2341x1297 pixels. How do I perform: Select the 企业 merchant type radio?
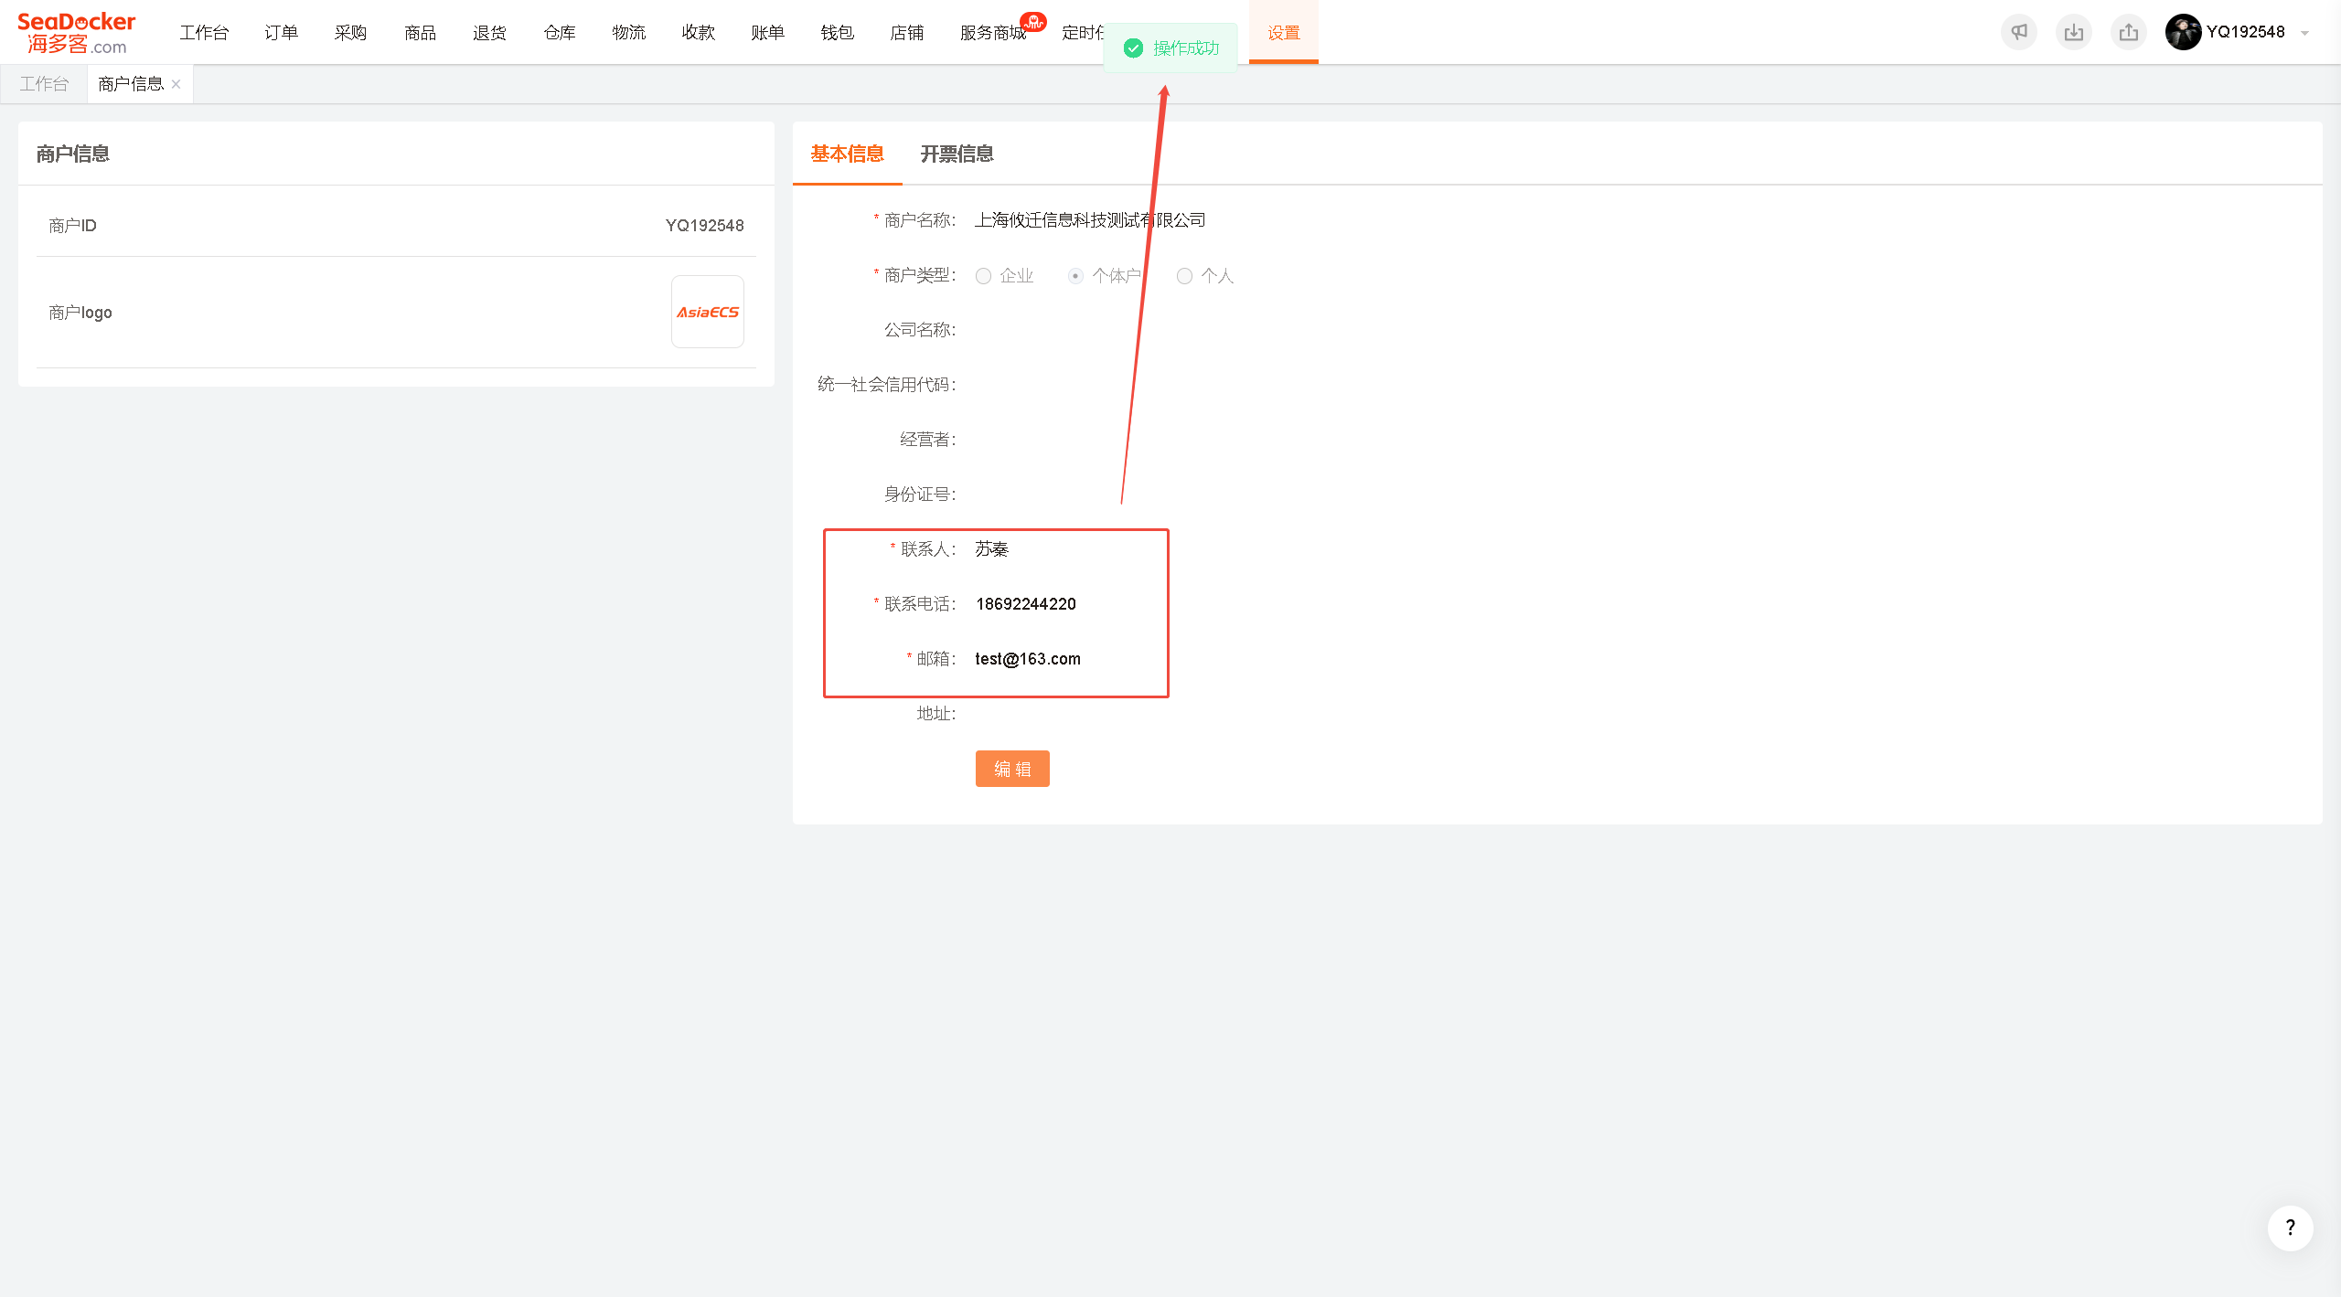[983, 276]
